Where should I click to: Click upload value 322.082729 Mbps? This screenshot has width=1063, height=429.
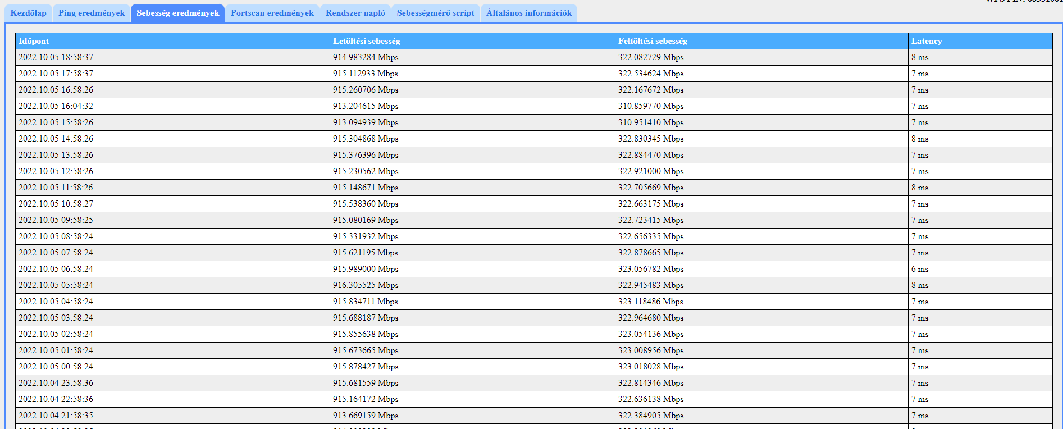point(651,57)
